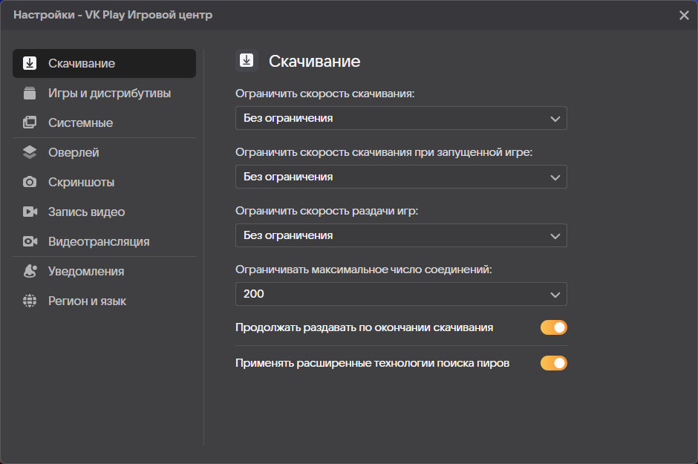Click the games and distributions stack icon

(30, 94)
